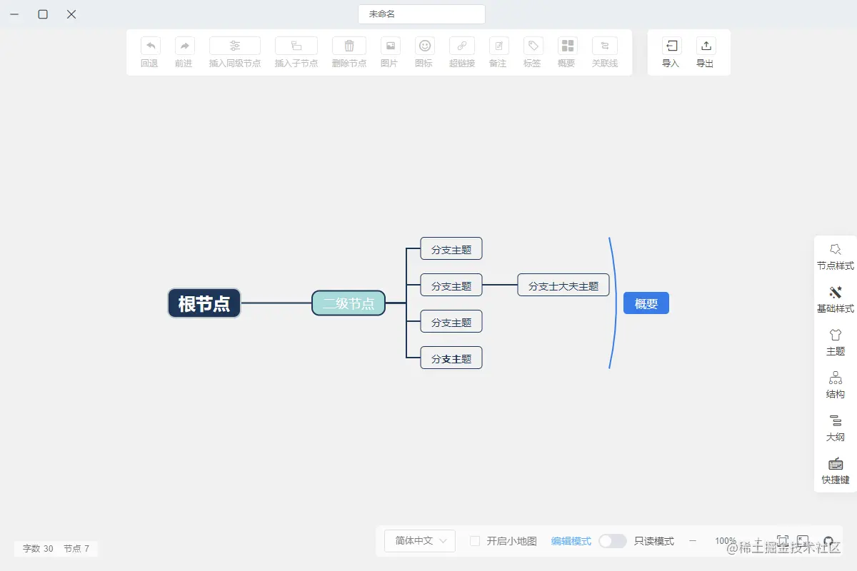Select the topmost 分支主题 node
This screenshot has height=571, width=857.
click(x=451, y=249)
